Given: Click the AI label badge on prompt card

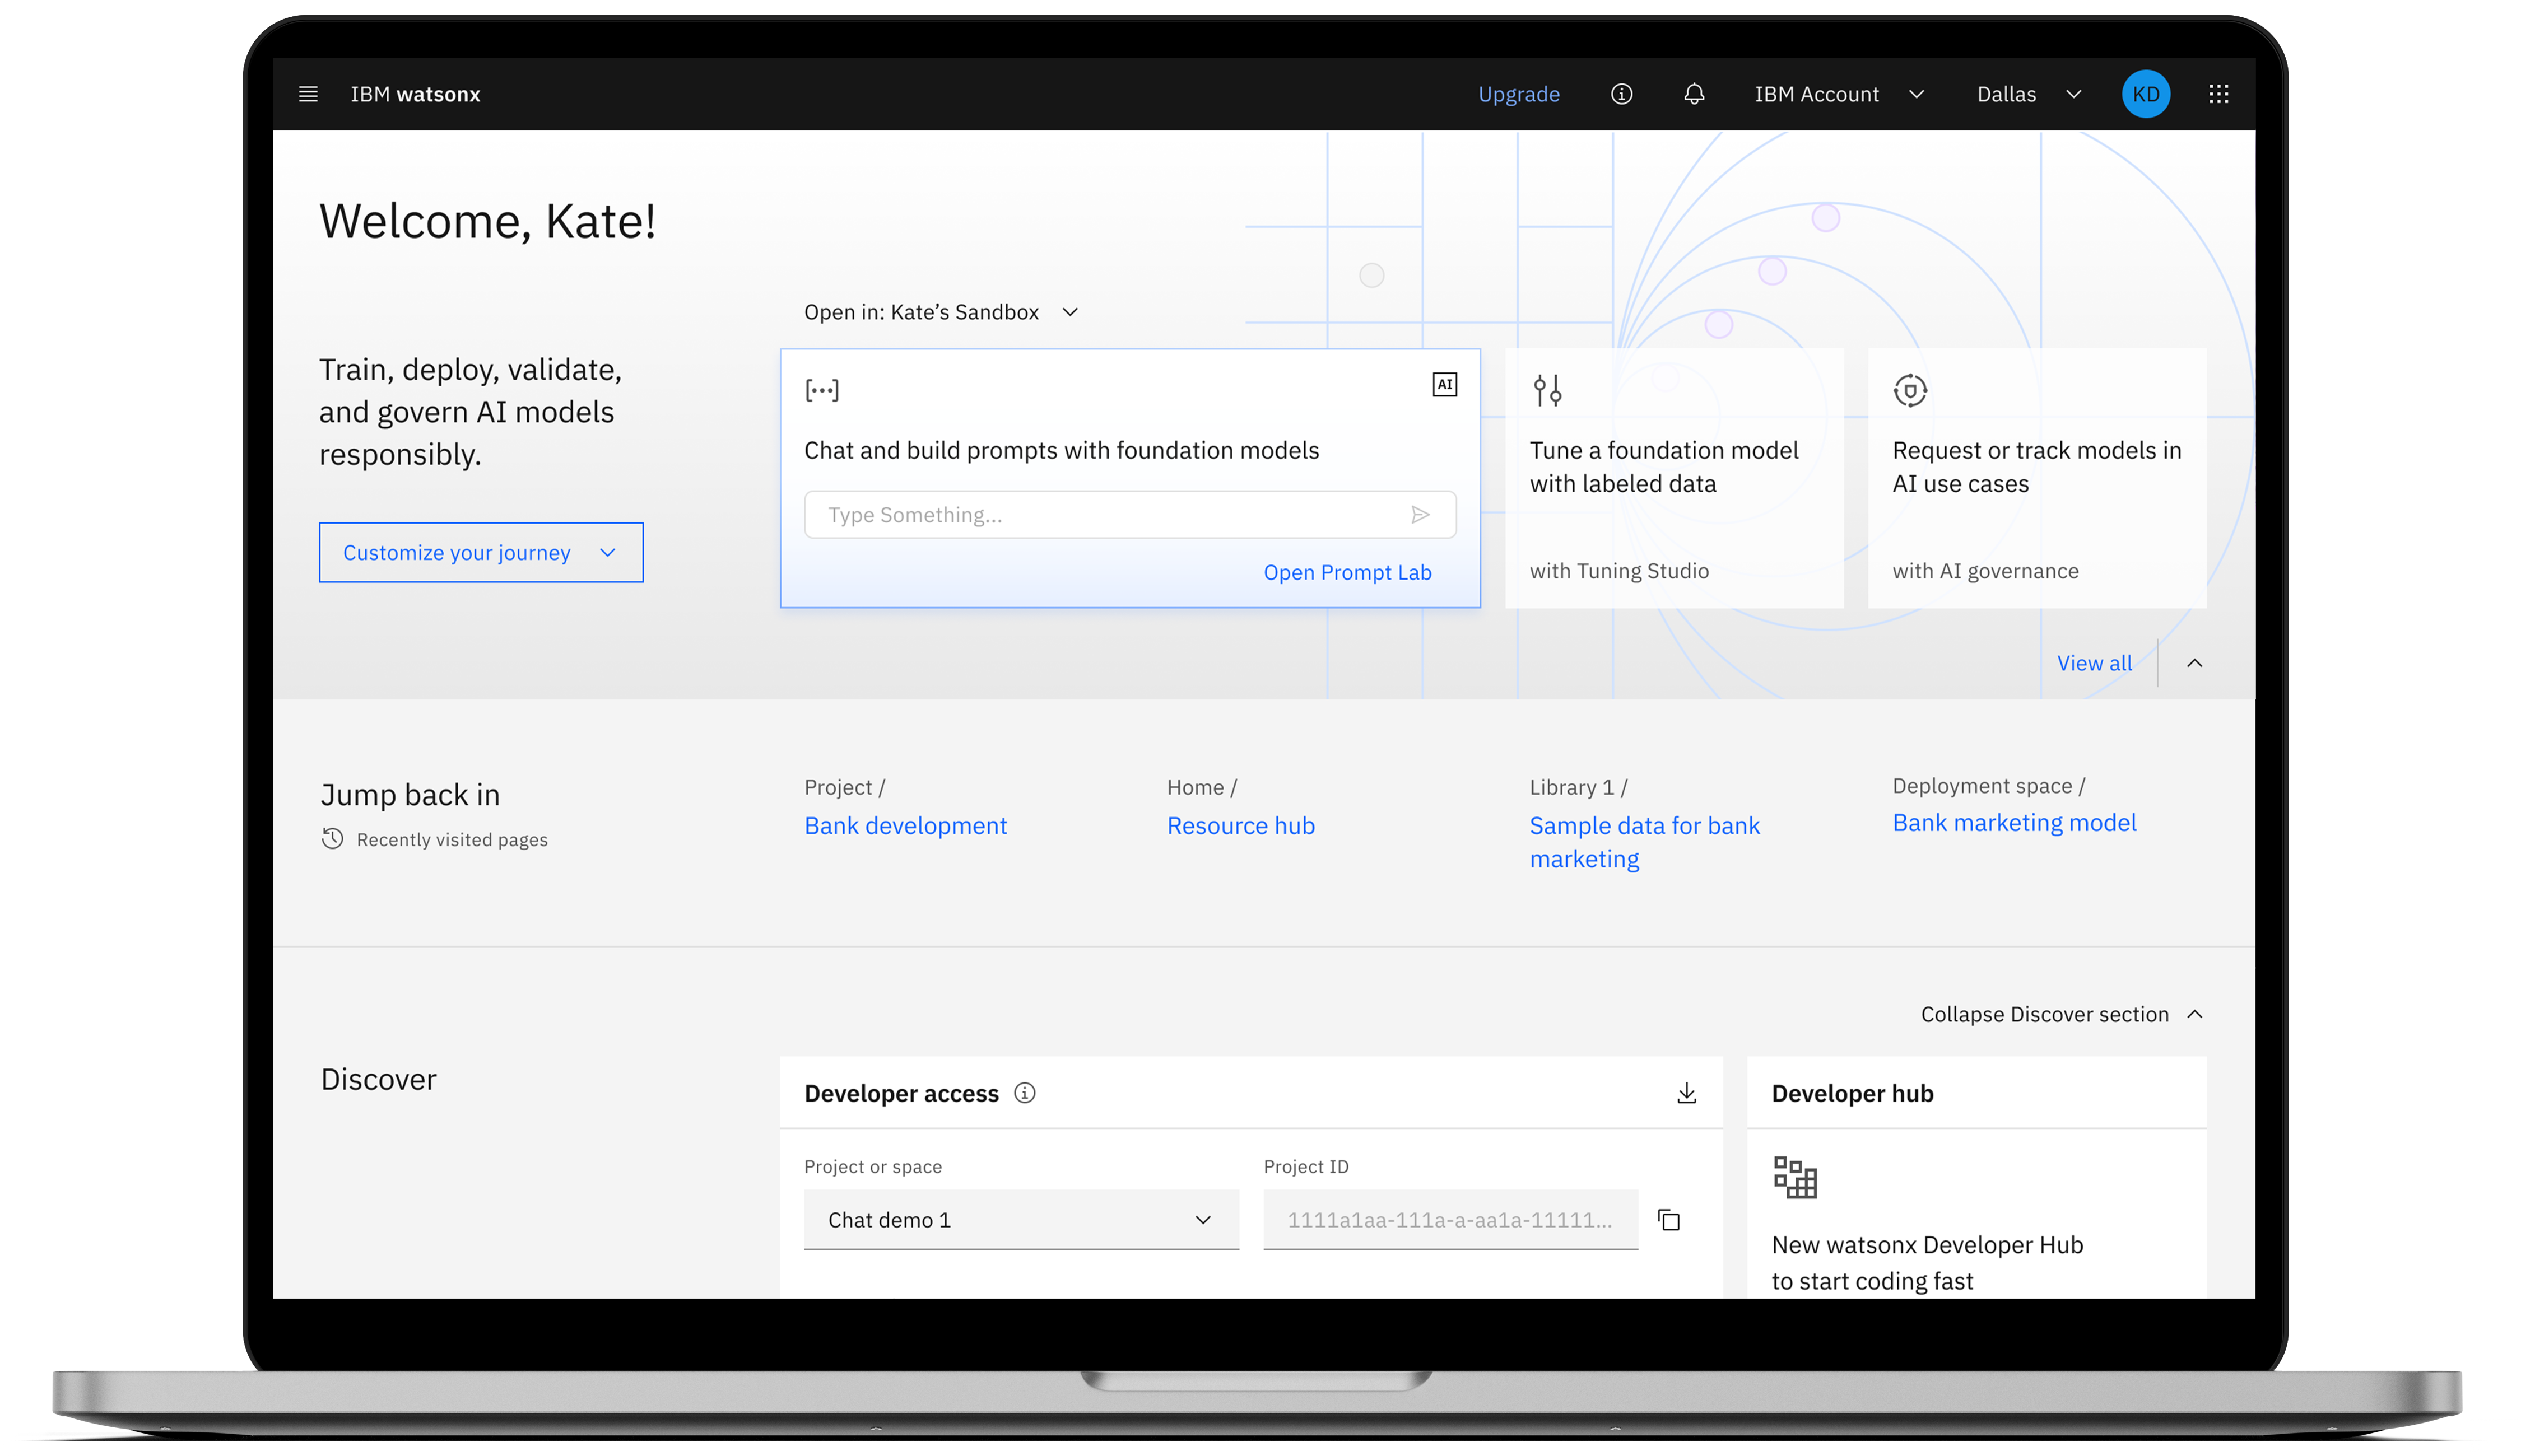Looking at the screenshot, I should point(1445,385).
